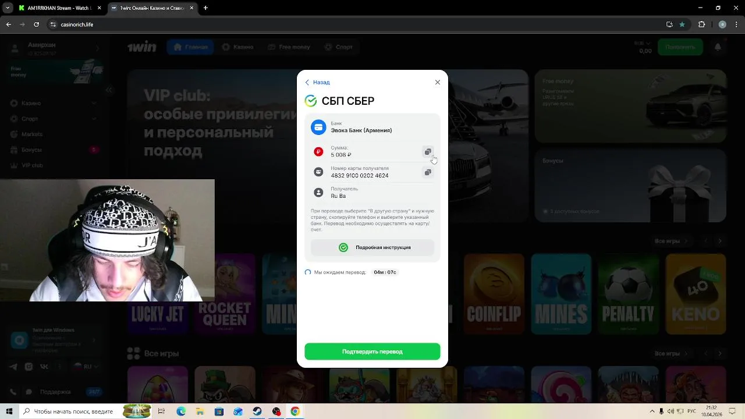745x419 pixels.
Task: Open the Rocket Queen game tile
Action: point(225,294)
